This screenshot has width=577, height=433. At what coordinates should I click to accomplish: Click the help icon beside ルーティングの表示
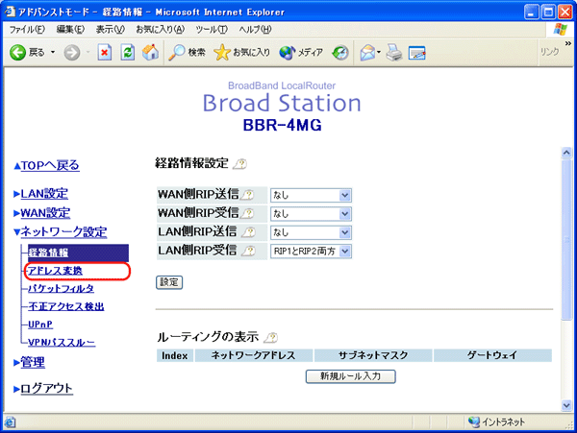271,337
